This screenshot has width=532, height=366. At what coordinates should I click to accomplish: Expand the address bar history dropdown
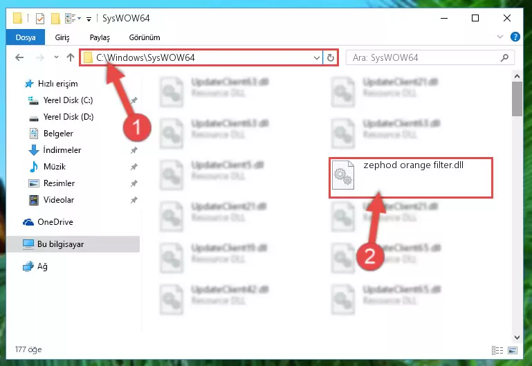coord(317,58)
